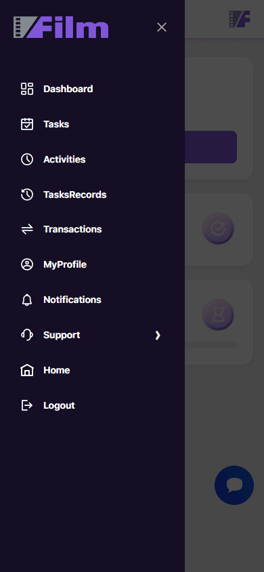Click the Dashboard grid icon

coord(27,89)
